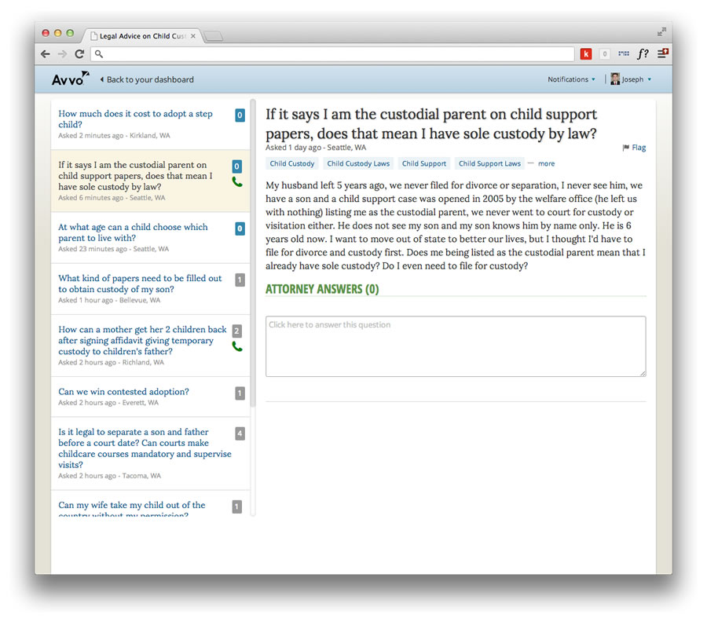Click 'Asked 1 day ago - Seattle, WA' text
The width and height of the screenshot is (707, 622).
316,148
